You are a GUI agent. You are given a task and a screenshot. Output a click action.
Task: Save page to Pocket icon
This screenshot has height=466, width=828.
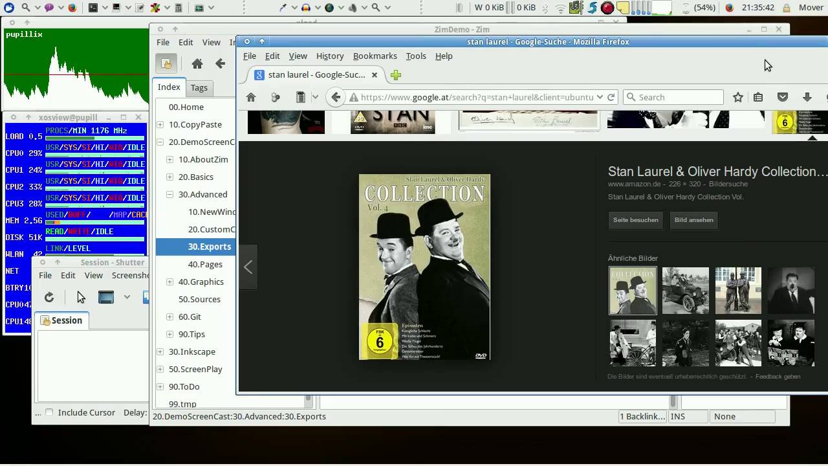click(783, 97)
